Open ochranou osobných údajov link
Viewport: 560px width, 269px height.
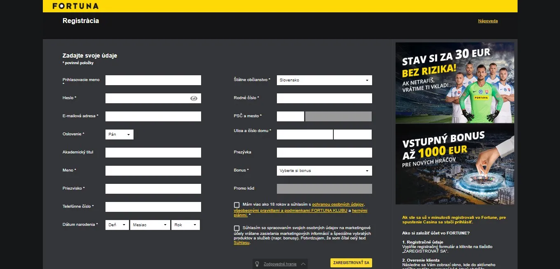pyautogui.click(x=338, y=204)
